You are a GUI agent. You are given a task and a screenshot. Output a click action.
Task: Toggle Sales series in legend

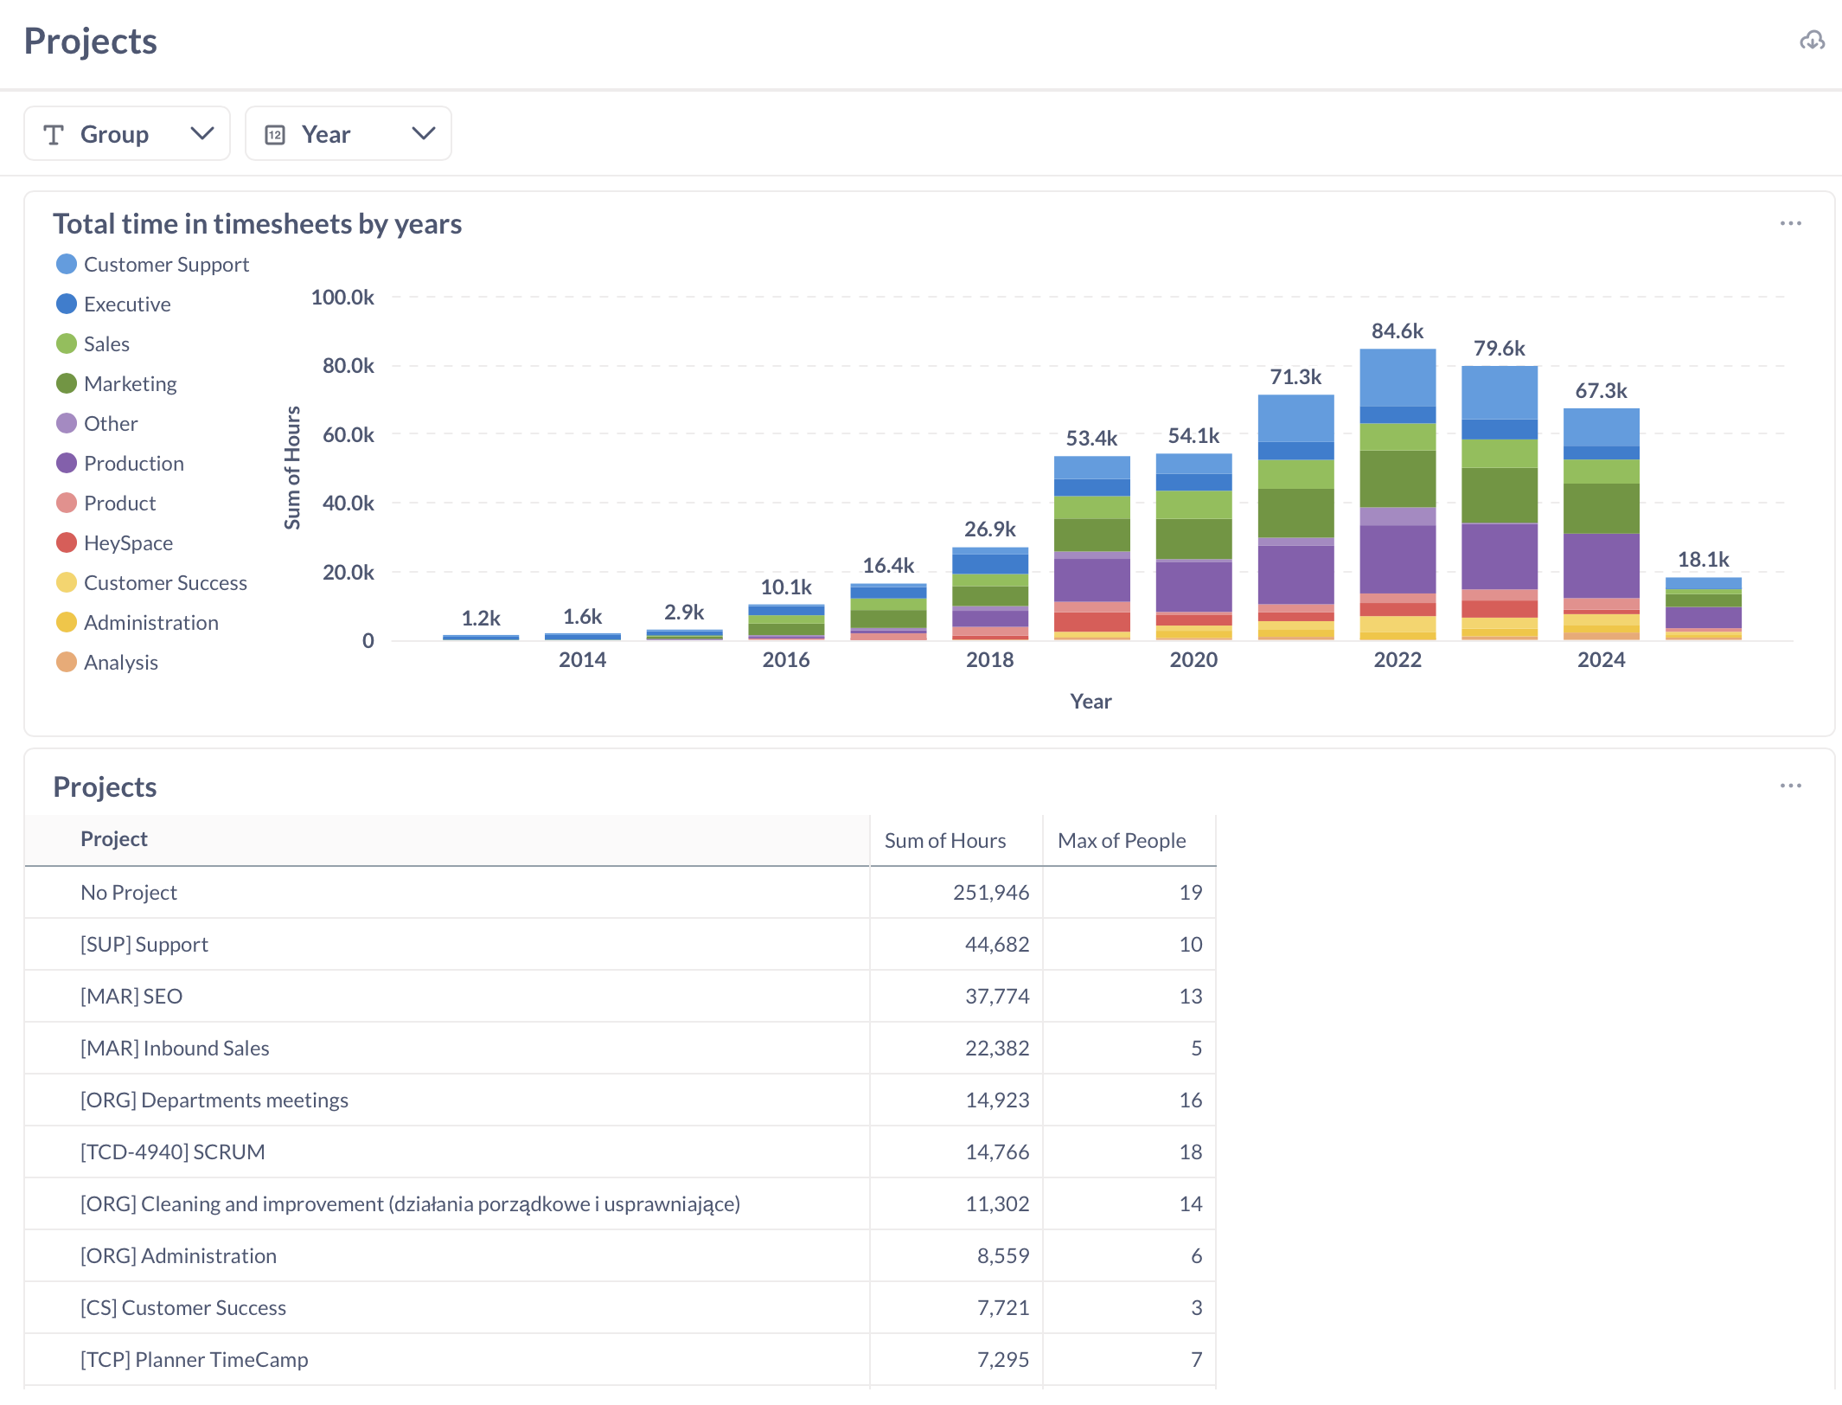[93, 343]
